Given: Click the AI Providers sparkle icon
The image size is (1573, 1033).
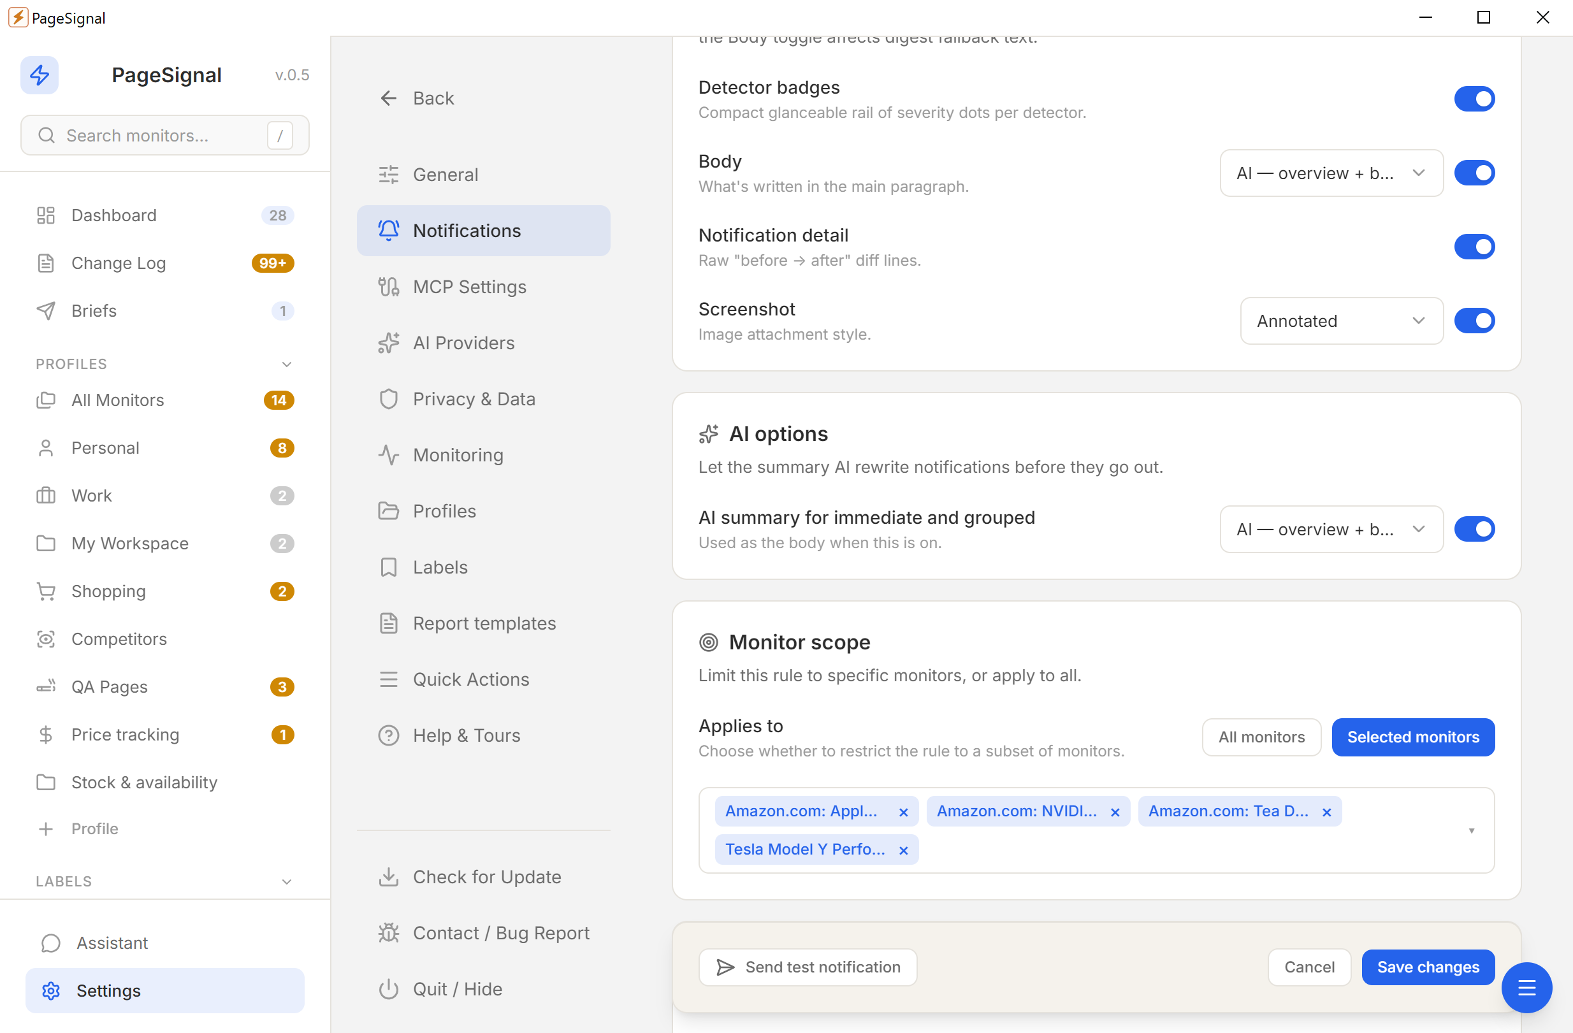Looking at the screenshot, I should 389,343.
